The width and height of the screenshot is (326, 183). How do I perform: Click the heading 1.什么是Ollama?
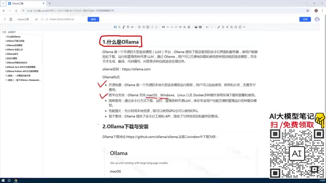point(121,42)
